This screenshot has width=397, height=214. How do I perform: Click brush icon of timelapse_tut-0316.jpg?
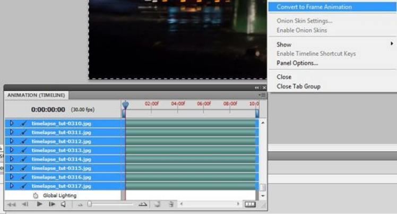point(23,177)
